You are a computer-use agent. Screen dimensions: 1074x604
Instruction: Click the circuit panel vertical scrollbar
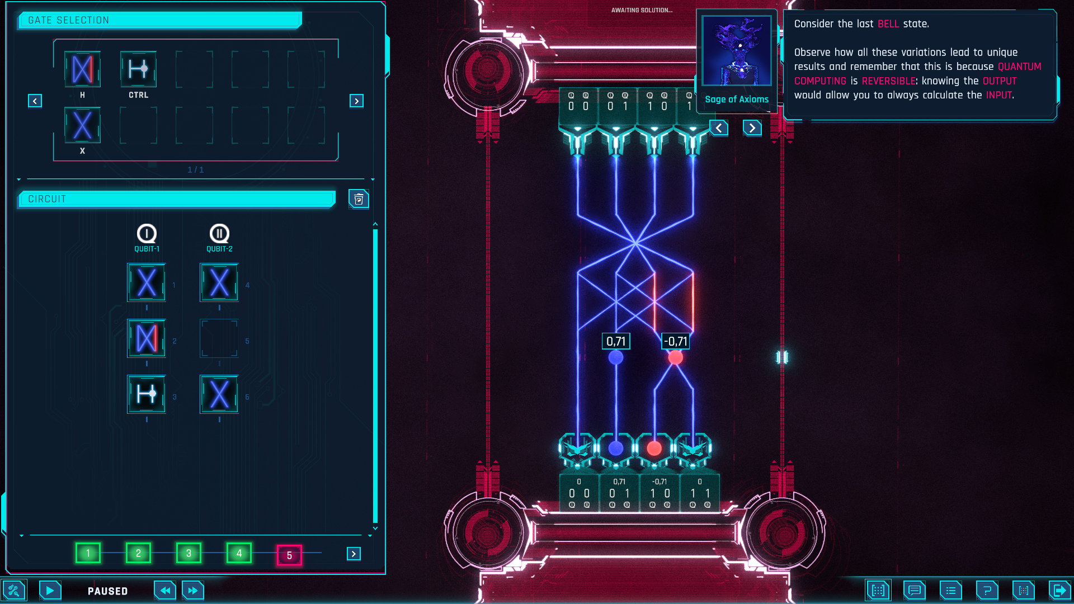click(x=375, y=375)
